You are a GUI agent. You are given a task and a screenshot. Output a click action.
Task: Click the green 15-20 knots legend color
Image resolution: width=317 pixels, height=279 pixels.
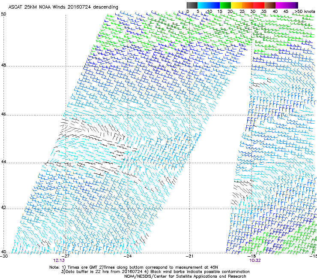[225, 5]
